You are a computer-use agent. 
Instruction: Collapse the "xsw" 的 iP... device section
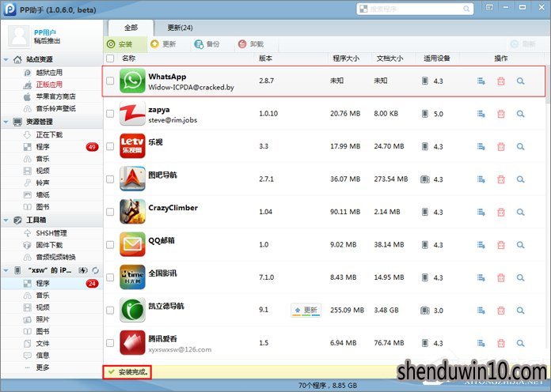tap(6, 270)
